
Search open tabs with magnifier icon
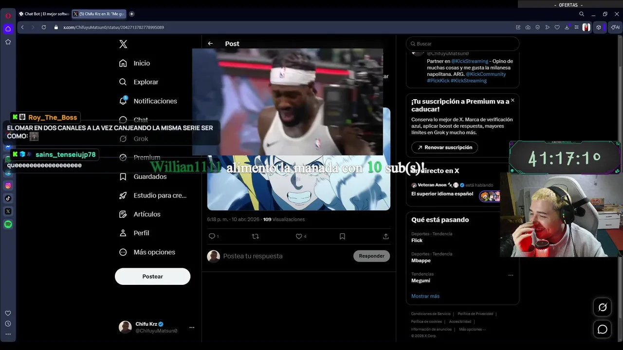pyautogui.click(x=582, y=14)
